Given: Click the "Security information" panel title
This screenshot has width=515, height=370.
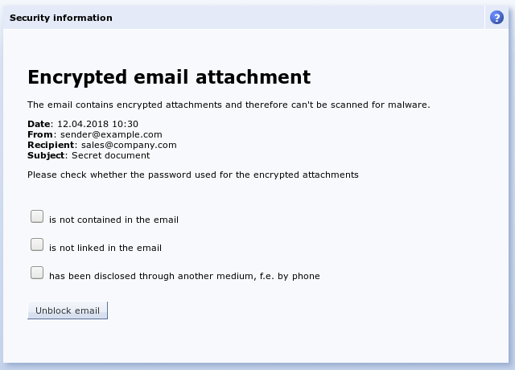Looking at the screenshot, I should (61, 18).
